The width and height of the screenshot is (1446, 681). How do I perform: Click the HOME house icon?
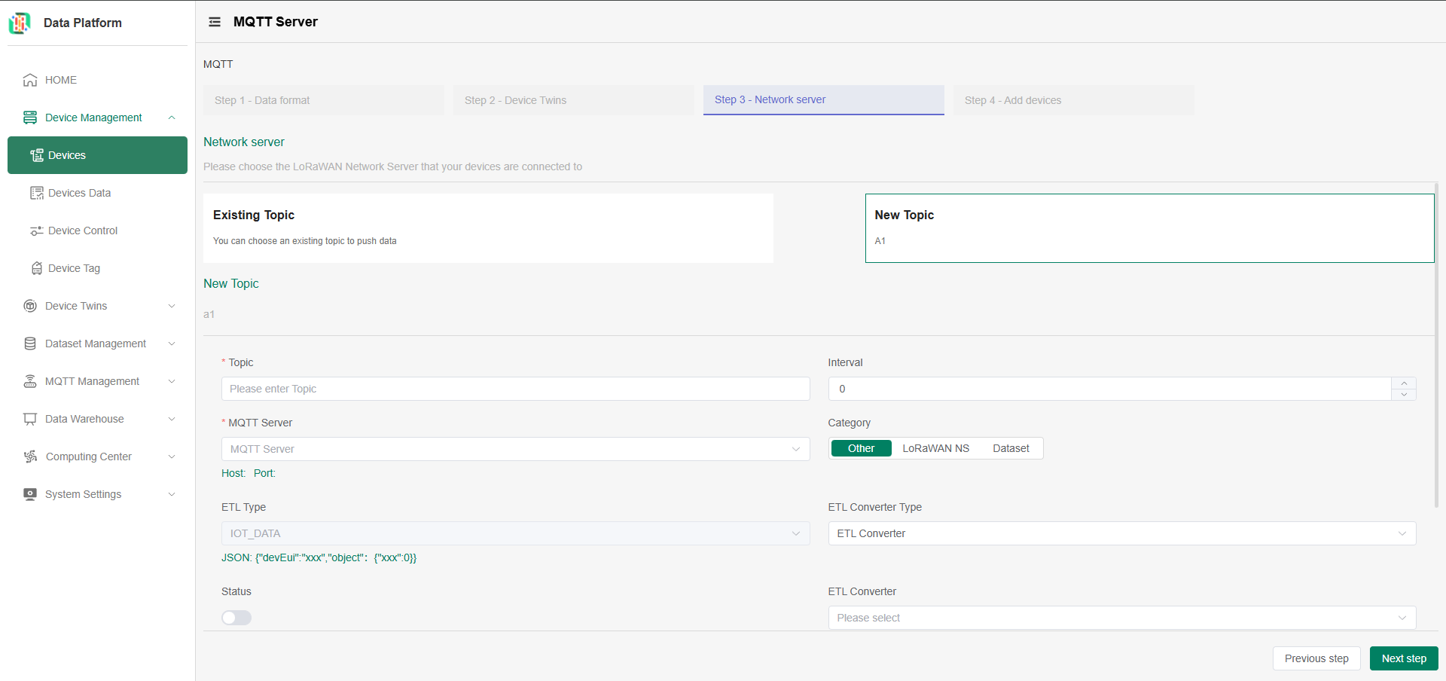click(30, 80)
